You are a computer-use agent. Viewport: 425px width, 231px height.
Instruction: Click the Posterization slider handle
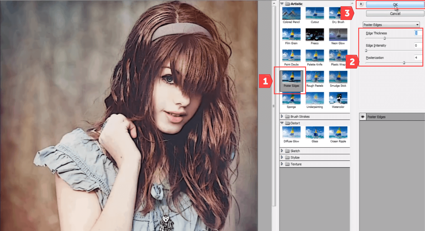(404, 63)
